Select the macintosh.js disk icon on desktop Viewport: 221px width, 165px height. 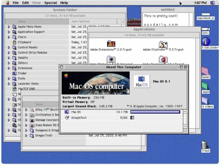[206, 14]
